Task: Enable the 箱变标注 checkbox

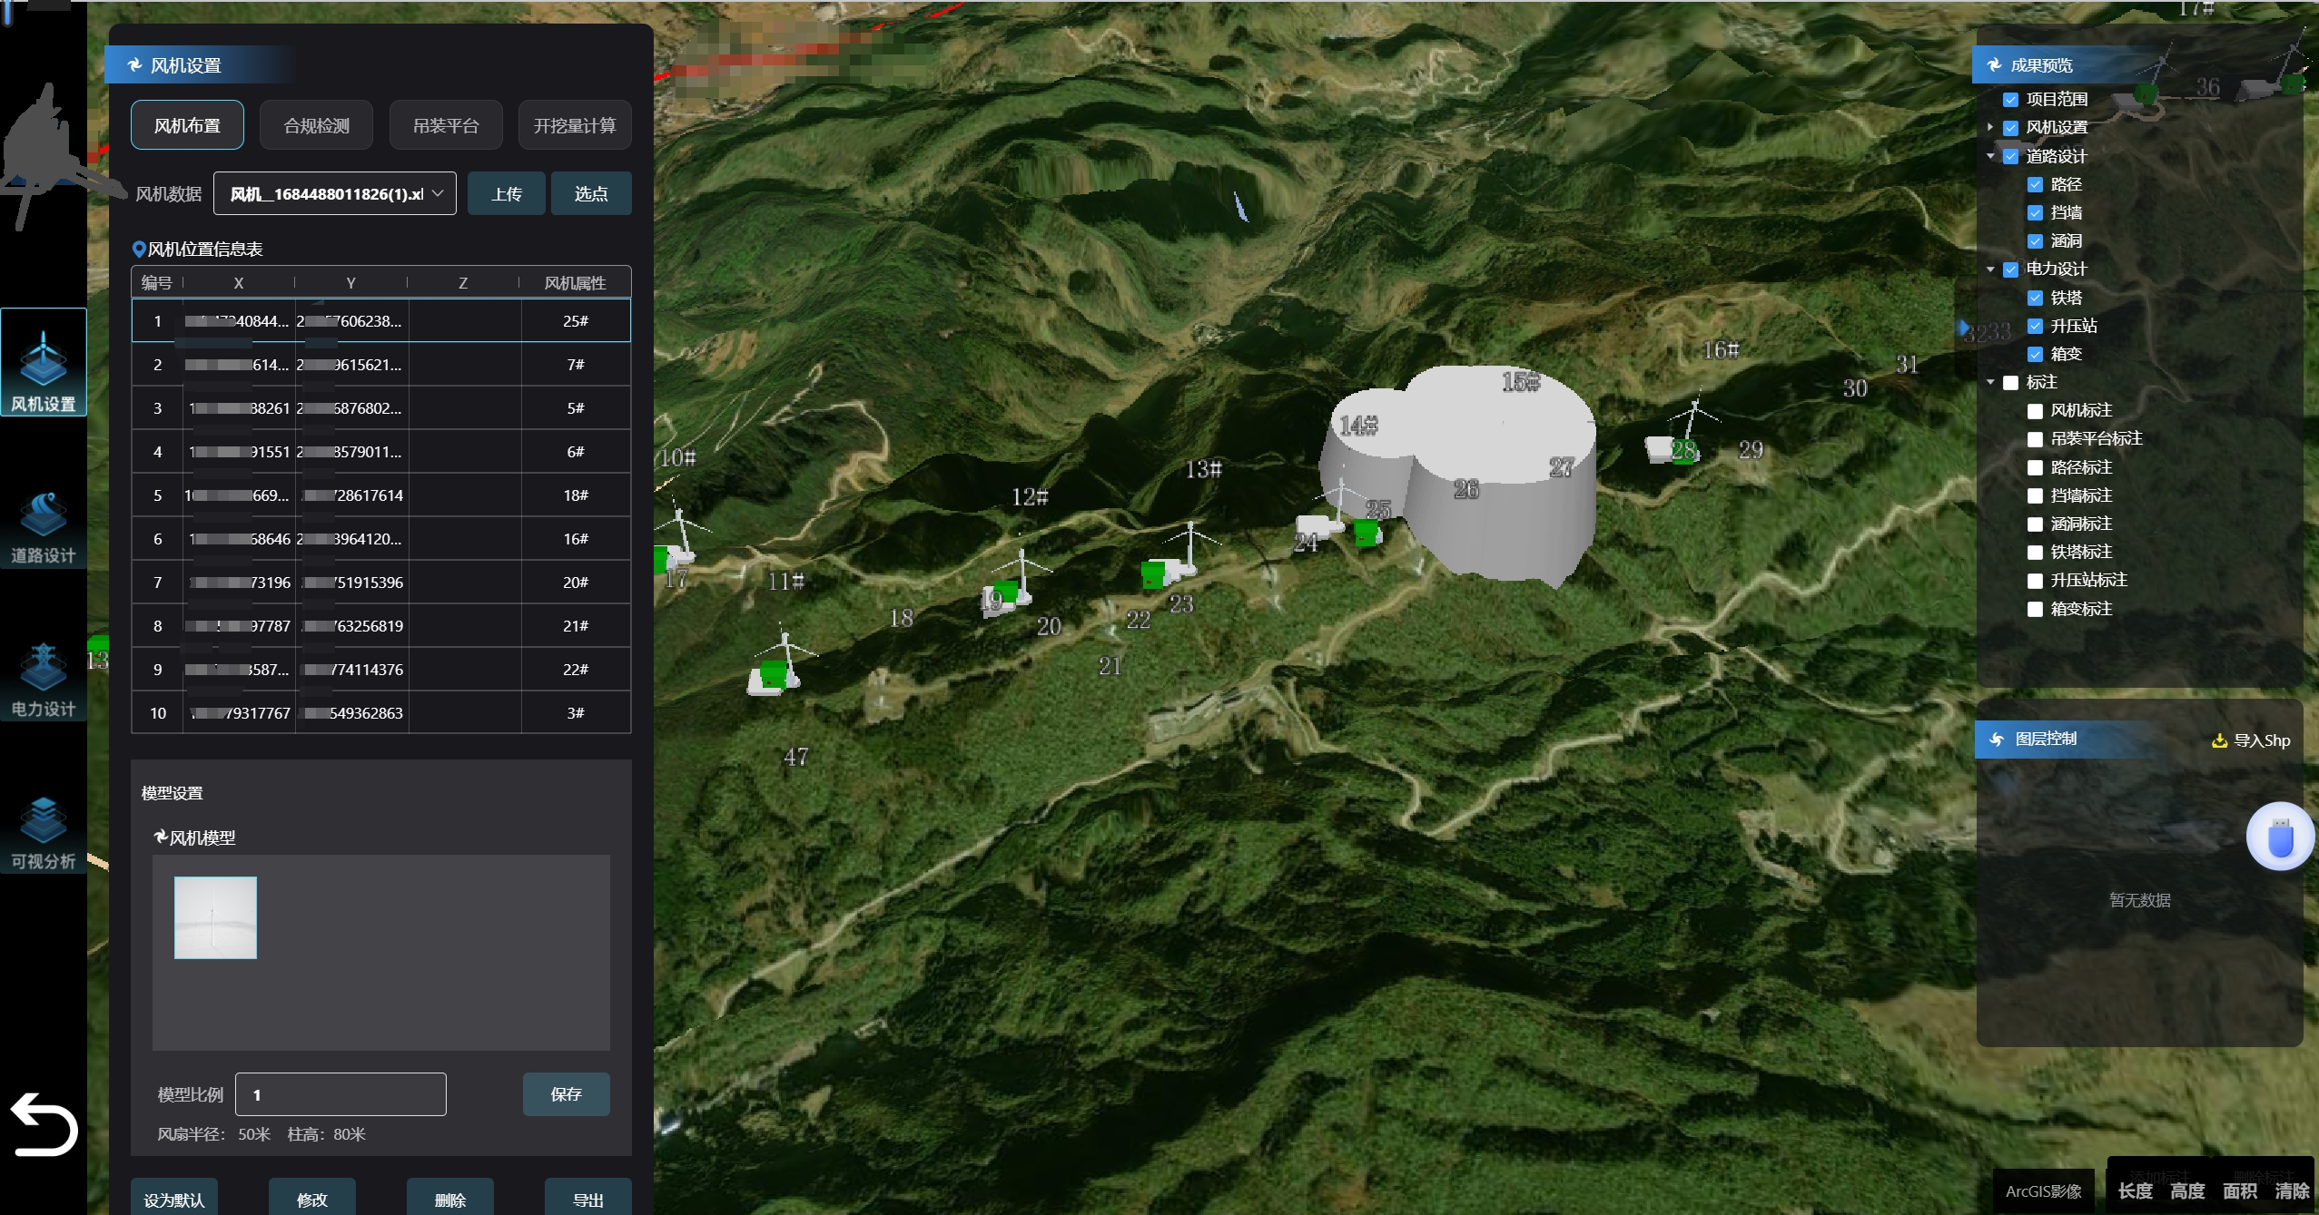Action: point(2035,609)
